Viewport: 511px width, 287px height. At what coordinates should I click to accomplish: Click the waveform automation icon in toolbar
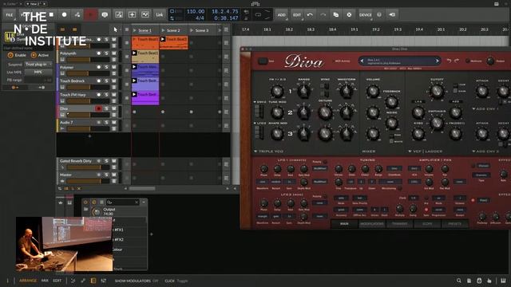tap(145, 14)
